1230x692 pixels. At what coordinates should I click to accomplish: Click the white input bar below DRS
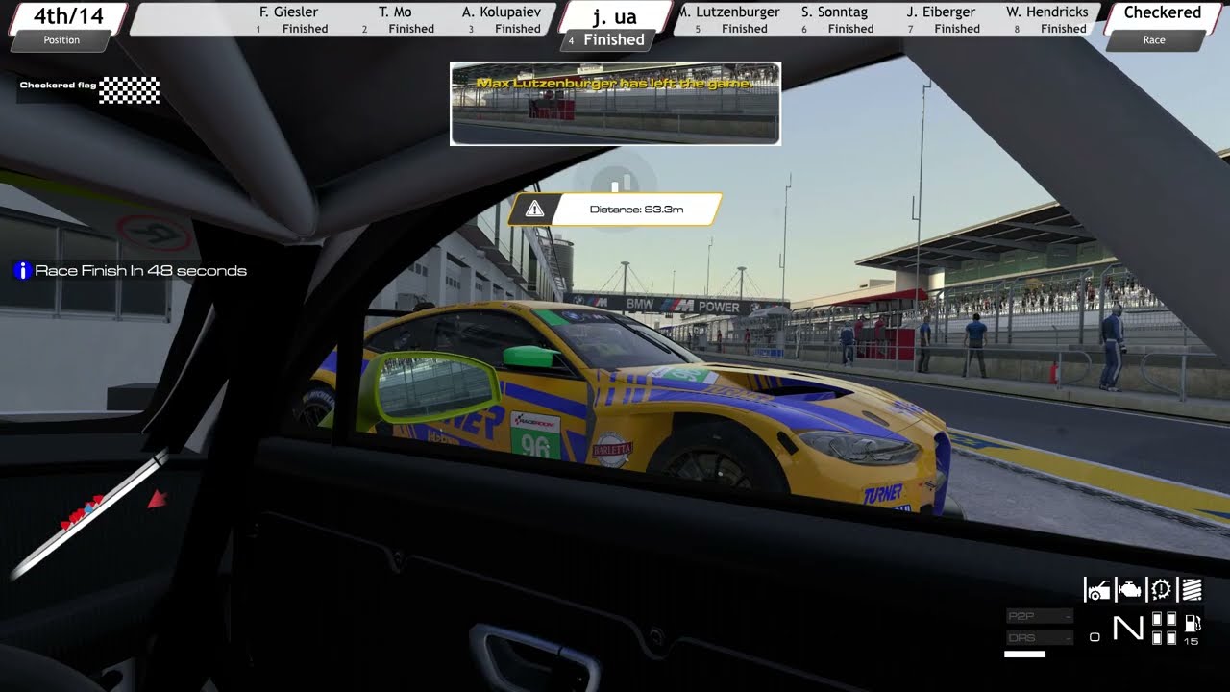coord(1024,655)
